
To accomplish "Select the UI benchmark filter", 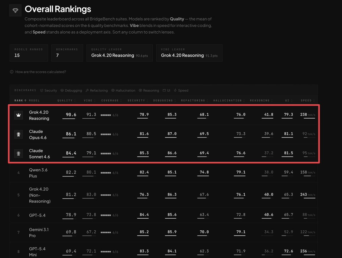I will point(166,90).
